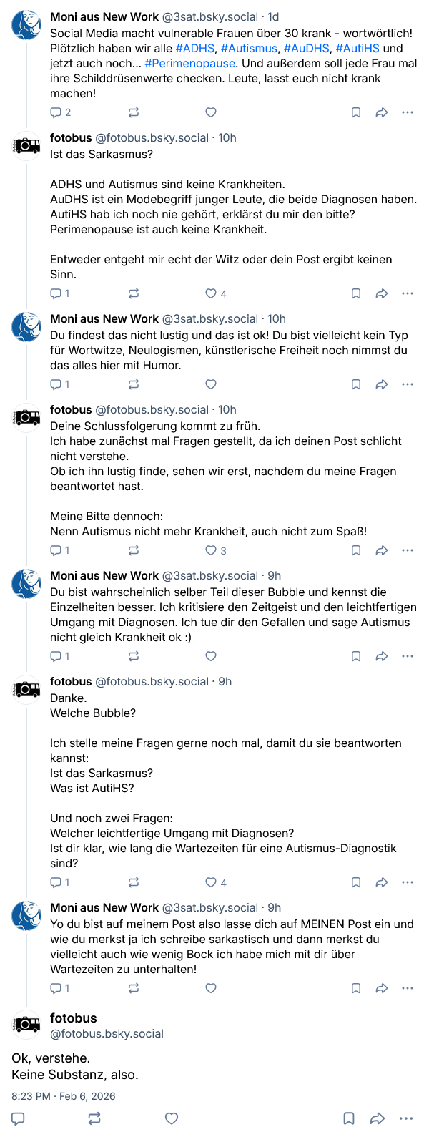Screen dimensions: 429x1137
Task: Open Moni aus New Work's avatar on first post
Action: click(26, 26)
